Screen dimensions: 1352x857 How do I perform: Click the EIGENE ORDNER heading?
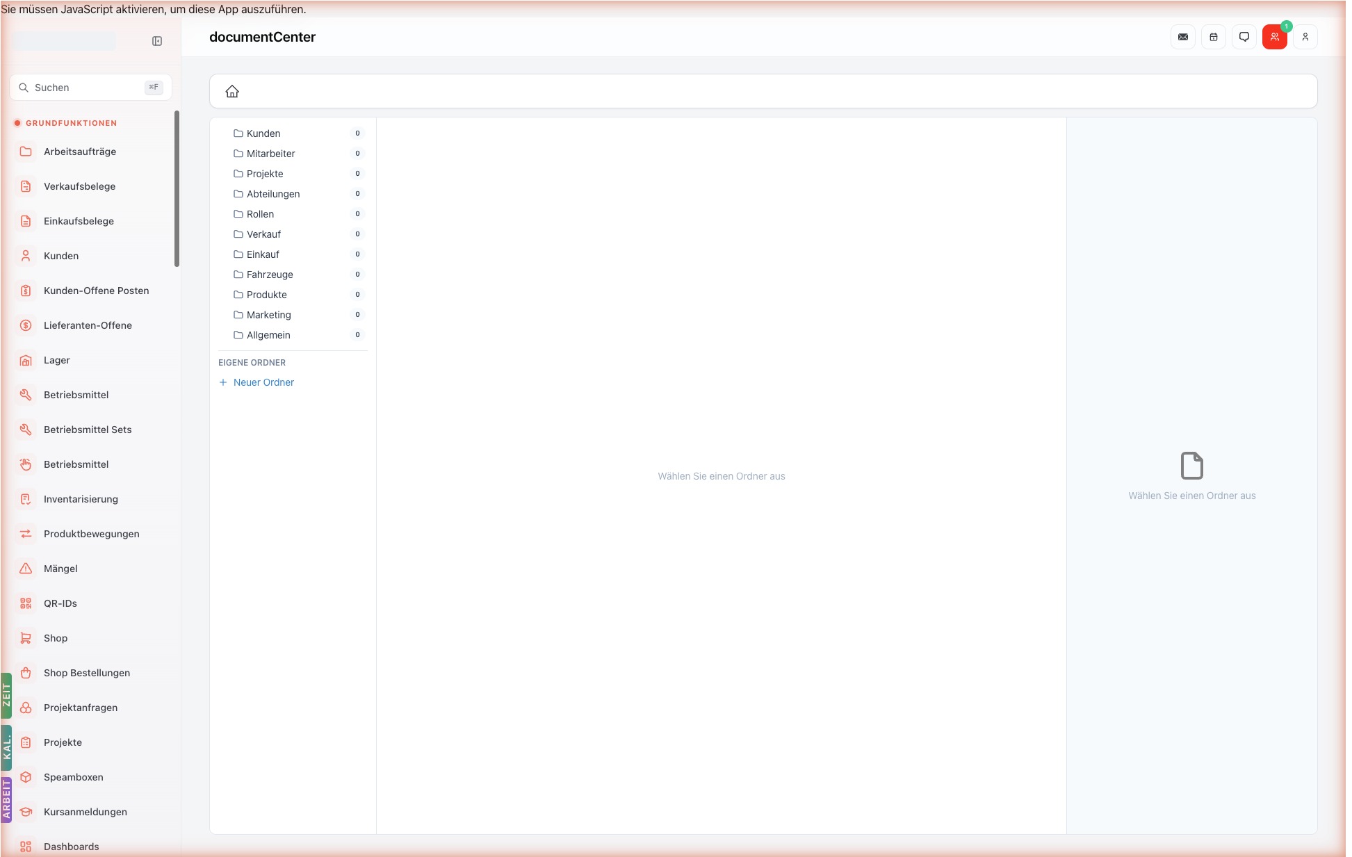[x=252, y=363]
